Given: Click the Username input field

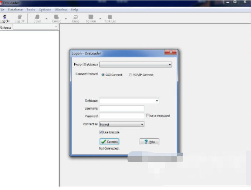Looking at the screenshot, I should tap(122, 109).
